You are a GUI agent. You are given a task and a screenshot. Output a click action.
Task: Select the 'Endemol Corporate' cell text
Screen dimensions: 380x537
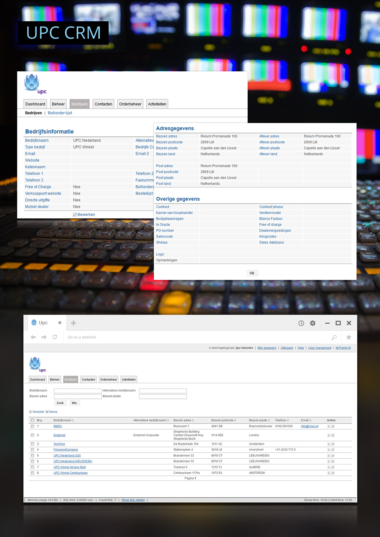146,435
